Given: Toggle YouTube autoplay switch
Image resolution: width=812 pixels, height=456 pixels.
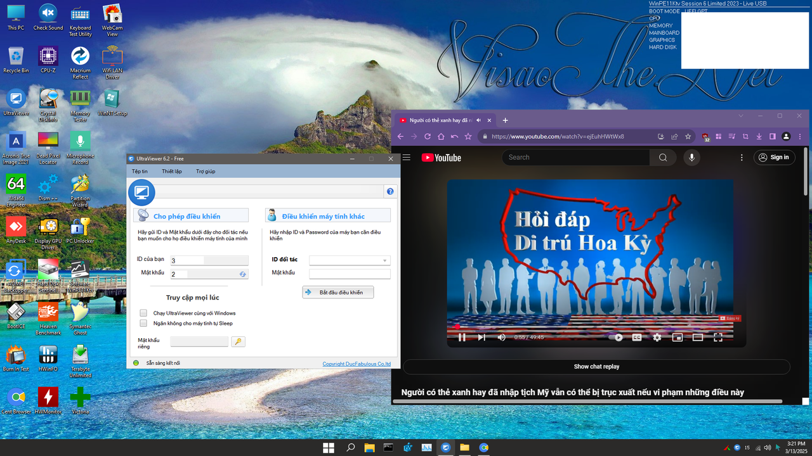Looking at the screenshot, I should tap(615, 338).
